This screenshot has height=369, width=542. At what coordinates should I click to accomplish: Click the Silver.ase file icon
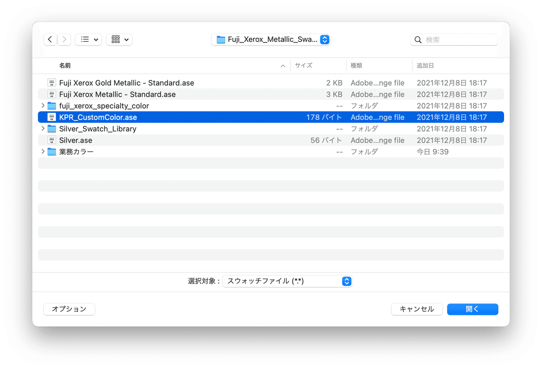coord(51,140)
